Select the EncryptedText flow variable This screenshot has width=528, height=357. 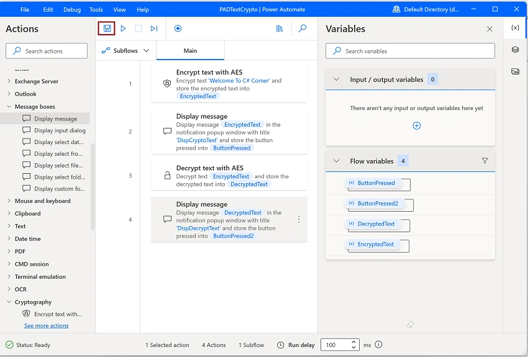373,244
